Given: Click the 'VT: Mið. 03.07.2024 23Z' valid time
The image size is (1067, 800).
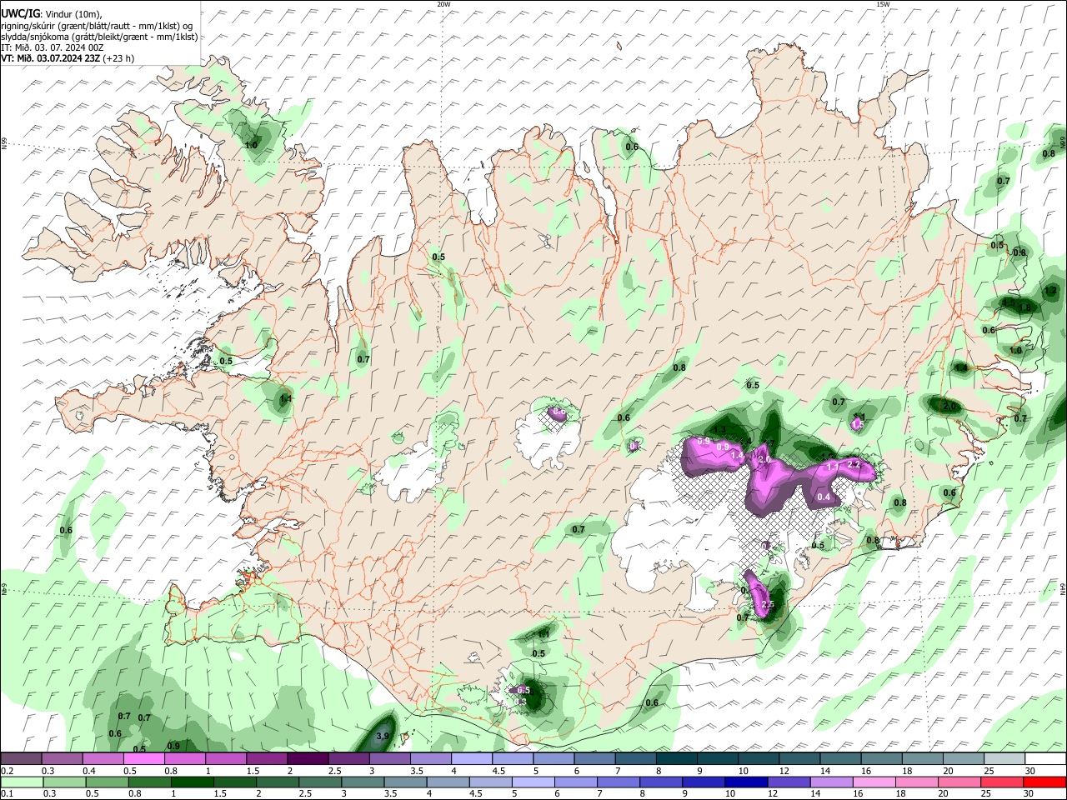Looking at the screenshot, I should tap(51, 58).
